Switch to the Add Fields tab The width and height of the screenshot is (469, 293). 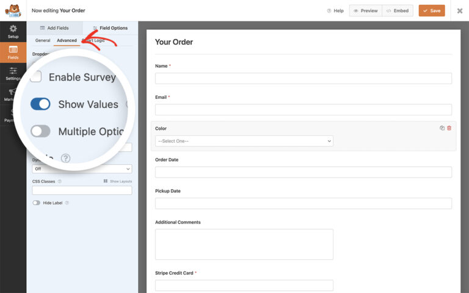click(54, 28)
